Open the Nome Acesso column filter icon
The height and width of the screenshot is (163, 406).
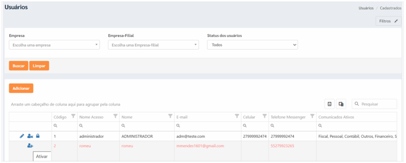point(115,116)
